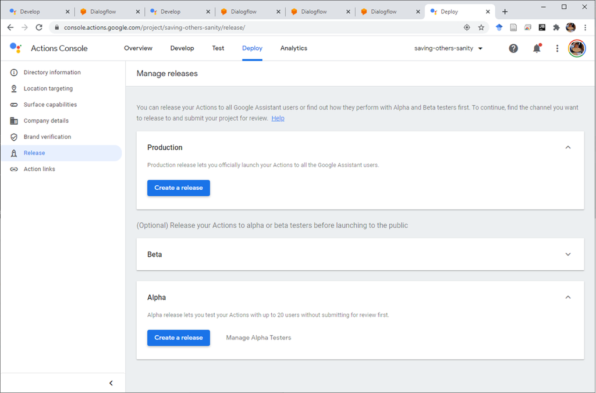This screenshot has height=393, width=596.
Task: Click the browser address bar URL
Action: pyautogui.click(x=154, y=27)
